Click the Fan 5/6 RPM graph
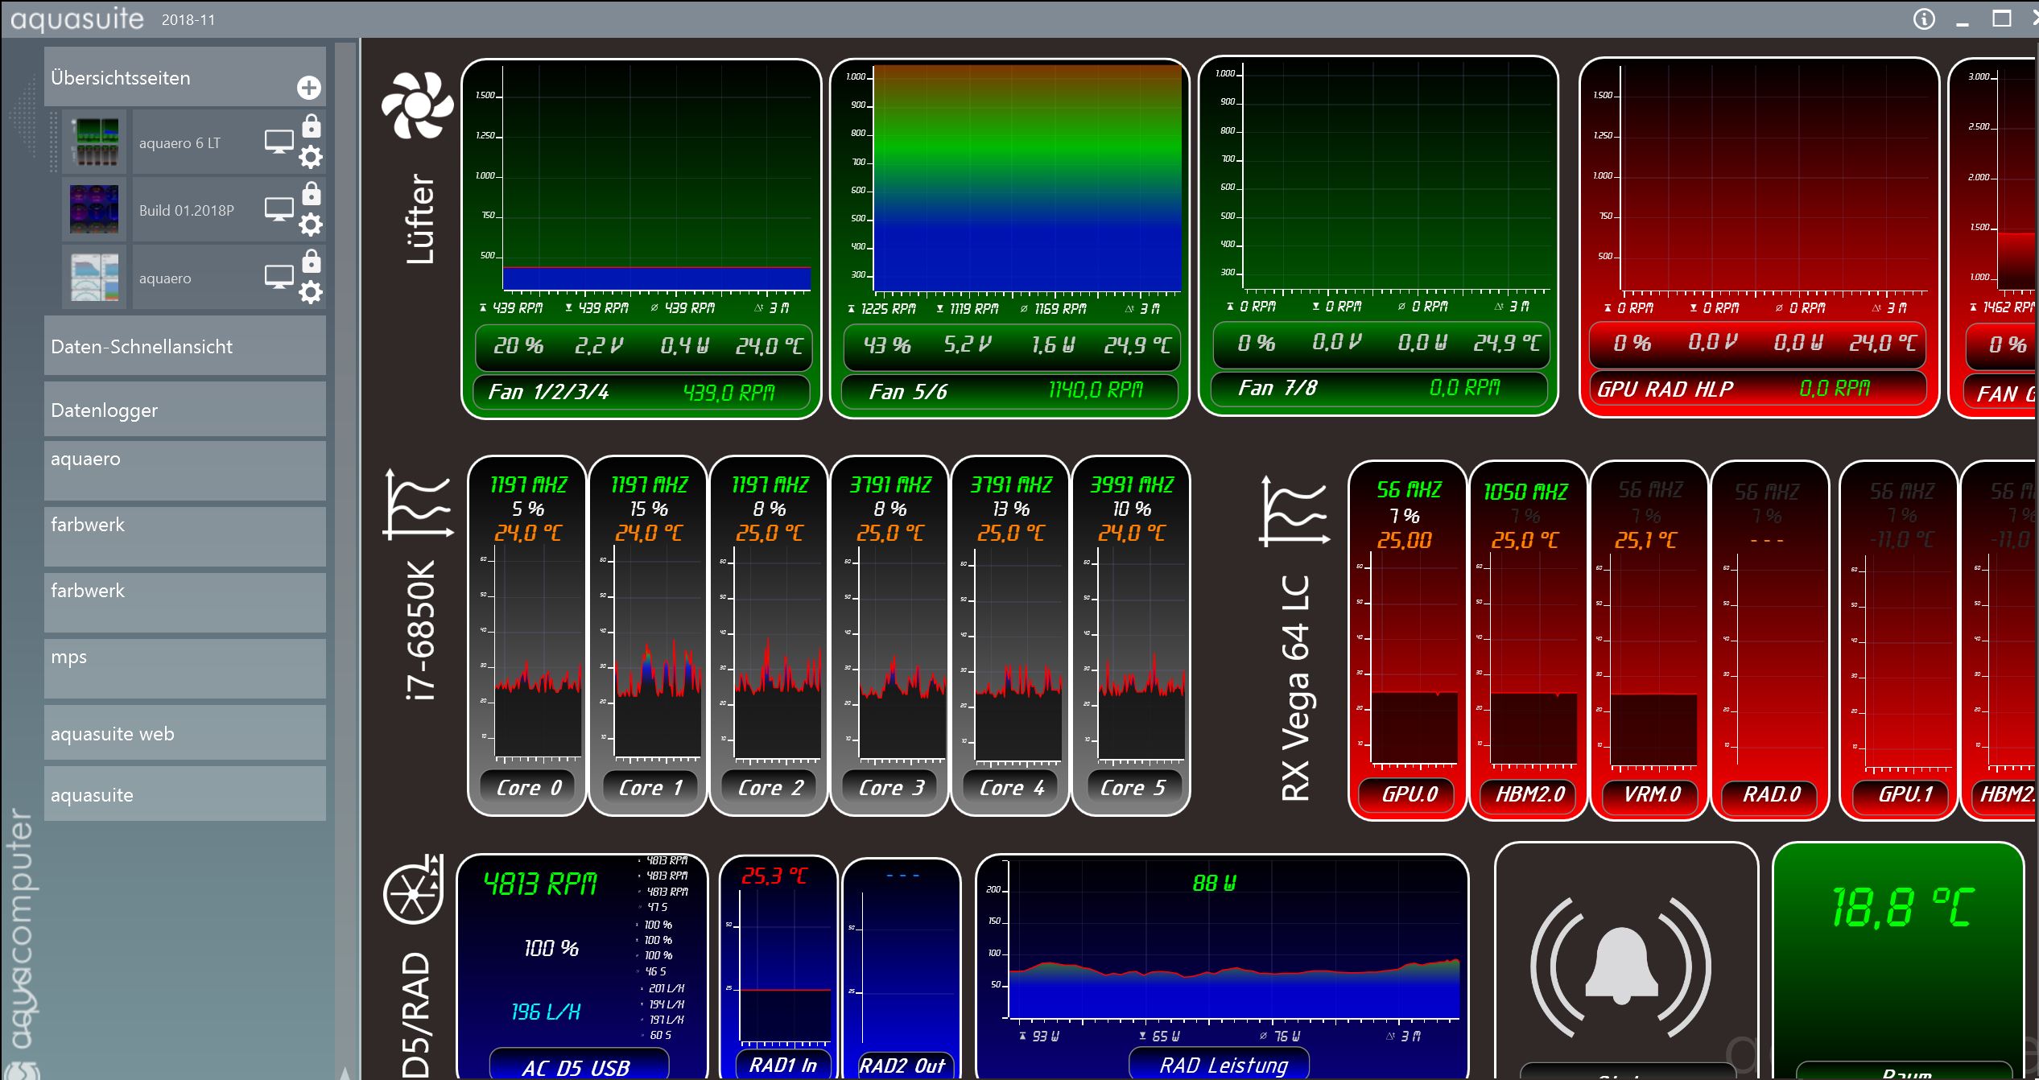 coord(1026,179)
